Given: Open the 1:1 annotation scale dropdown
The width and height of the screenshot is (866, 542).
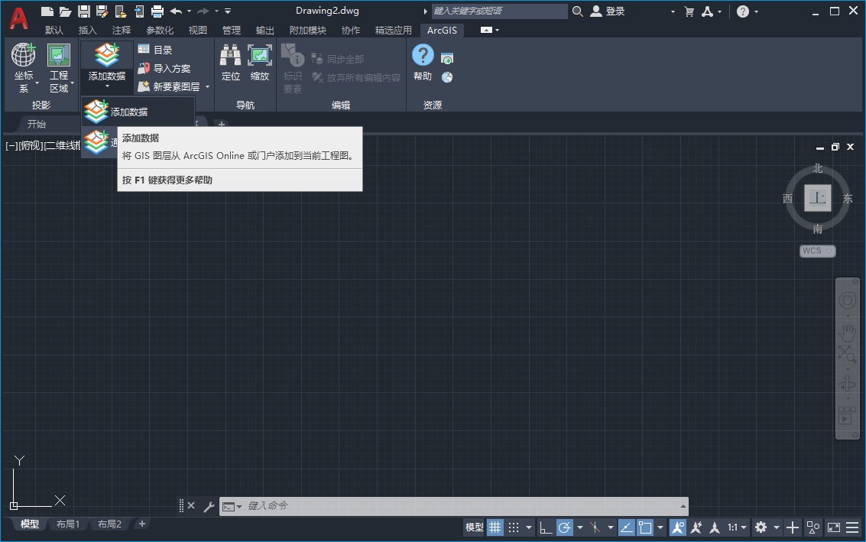Looking at the screenshot, I should (737, 527).
